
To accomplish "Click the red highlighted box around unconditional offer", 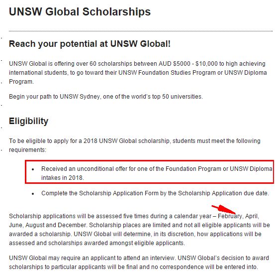I will [150, 172].
